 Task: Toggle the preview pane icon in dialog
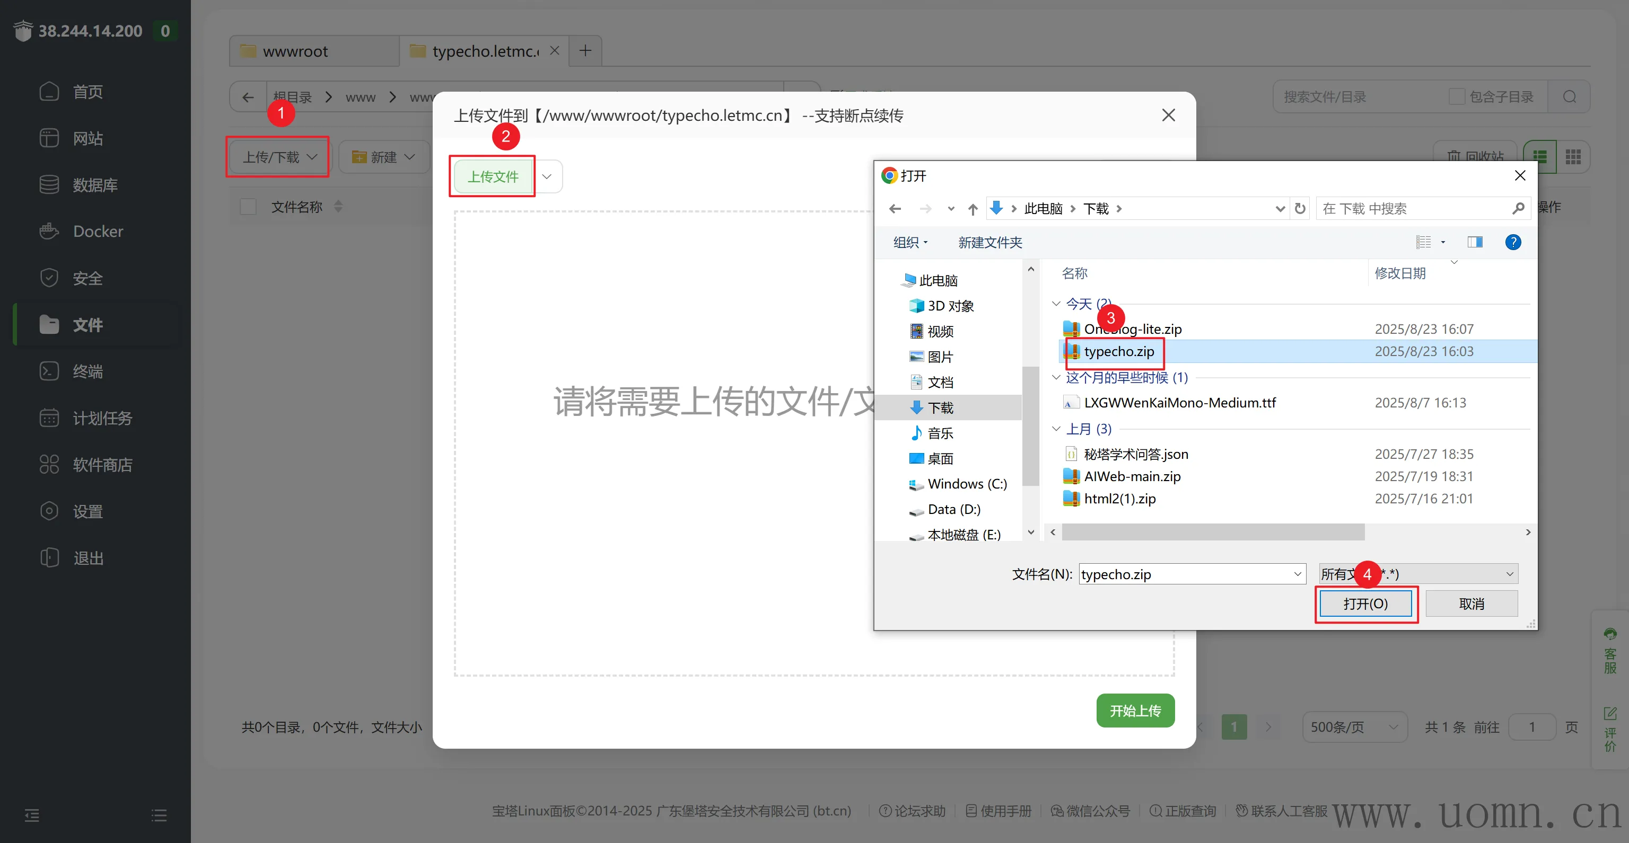[x=1475, y=242]
